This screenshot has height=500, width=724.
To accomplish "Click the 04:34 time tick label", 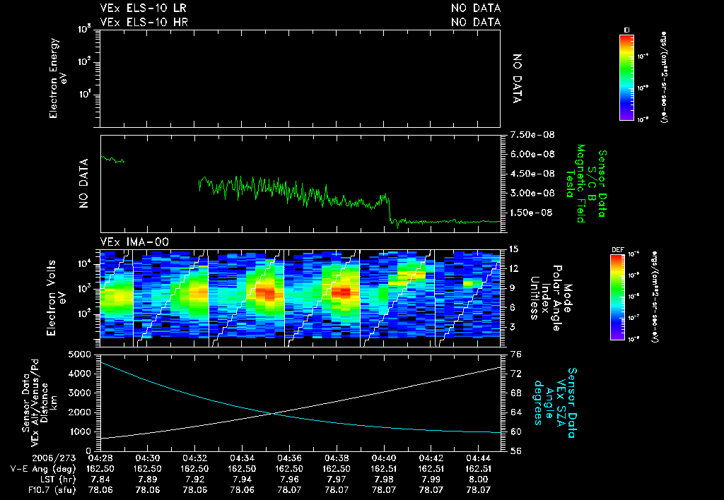I will point(242,458).
